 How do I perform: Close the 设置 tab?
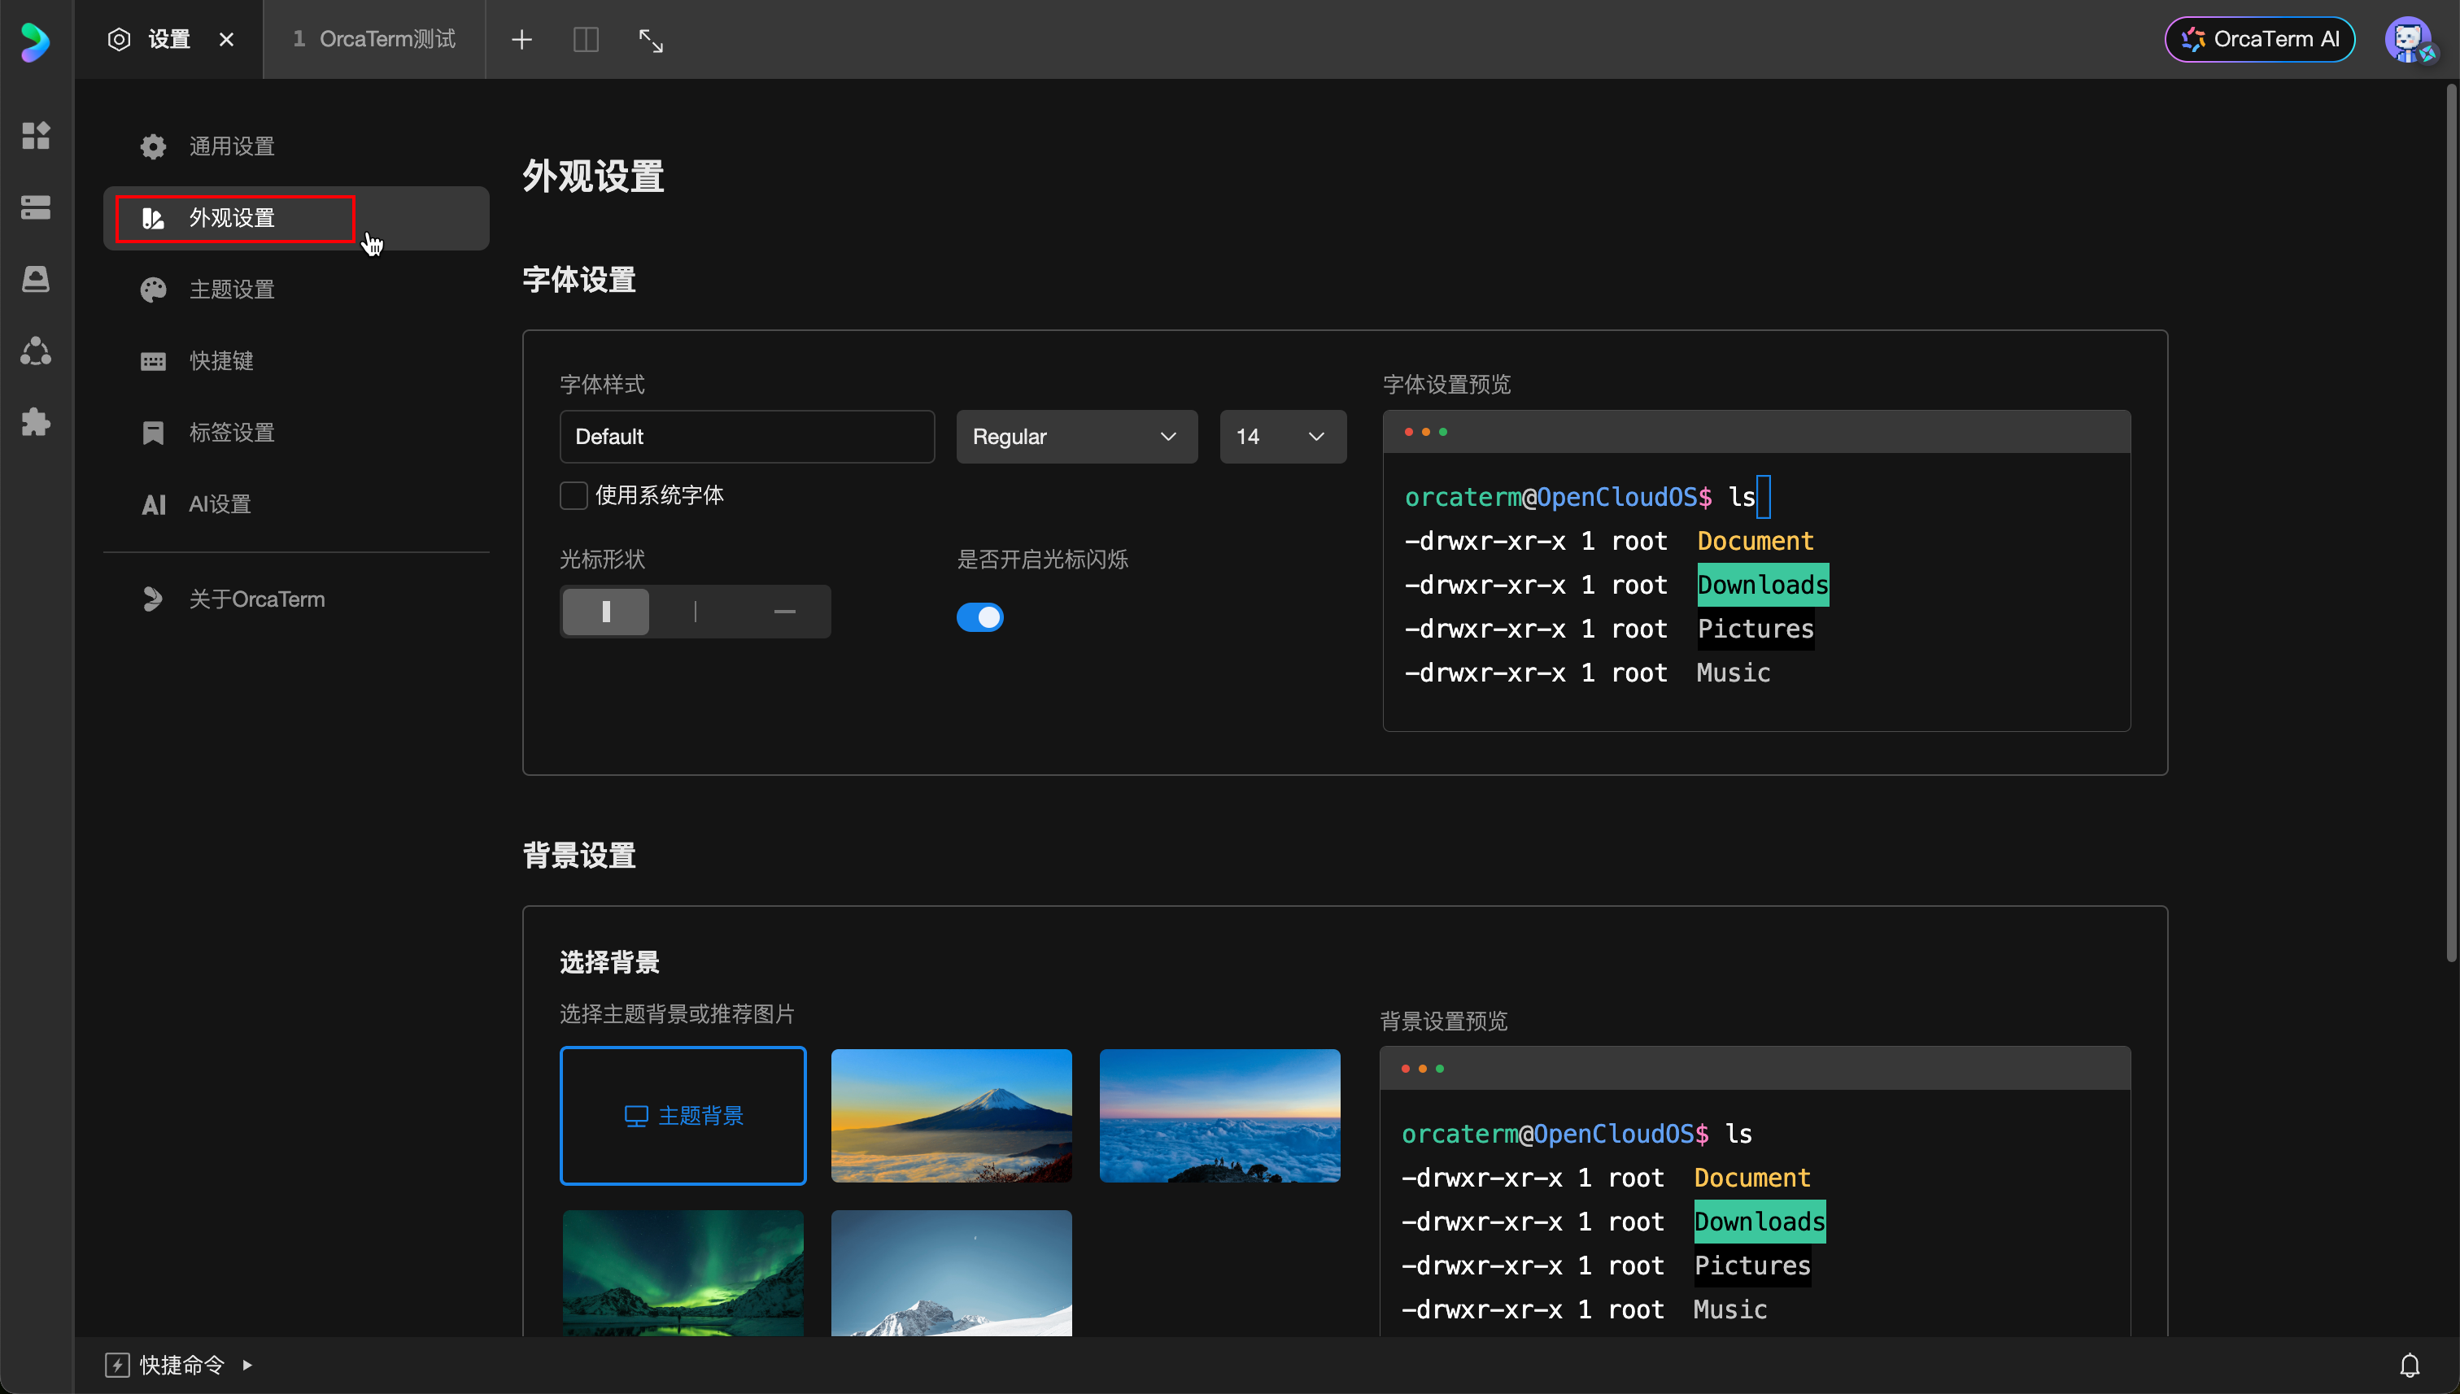pyautogui.click(x=226, y=39)
